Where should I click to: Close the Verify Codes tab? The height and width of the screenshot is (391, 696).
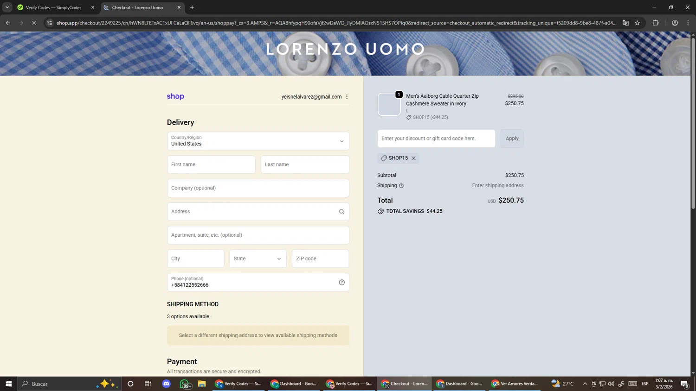pyautogui.click(x=92, y=7)
